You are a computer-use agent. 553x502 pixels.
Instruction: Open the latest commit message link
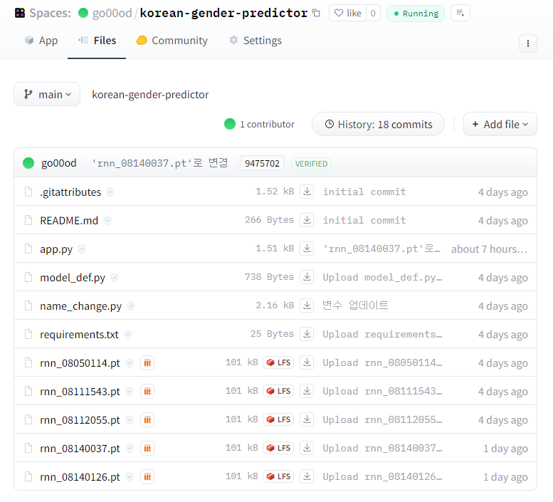coord(160,163)
